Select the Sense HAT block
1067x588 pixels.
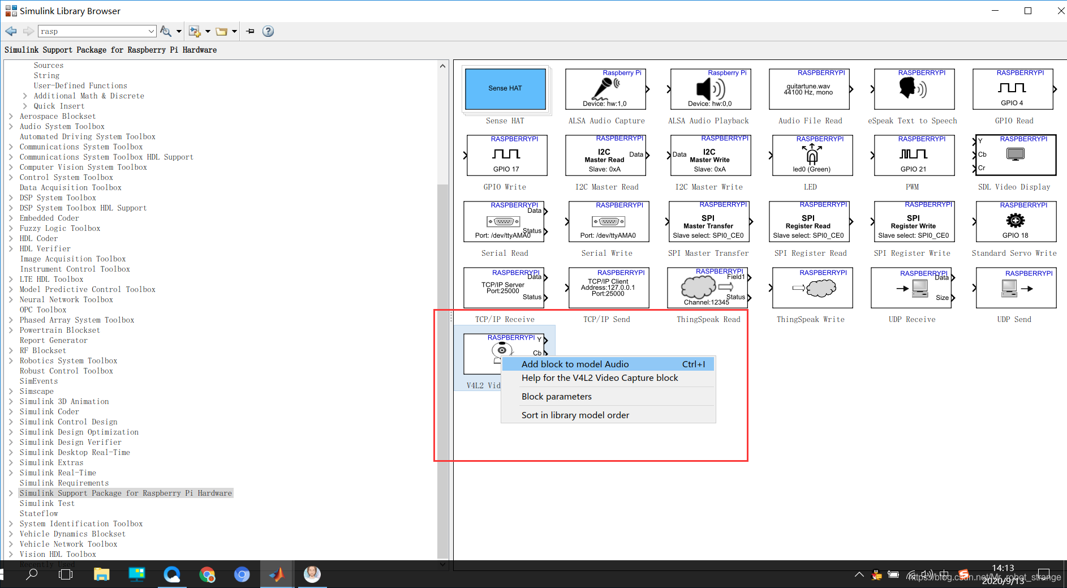[x=505, y=89]
